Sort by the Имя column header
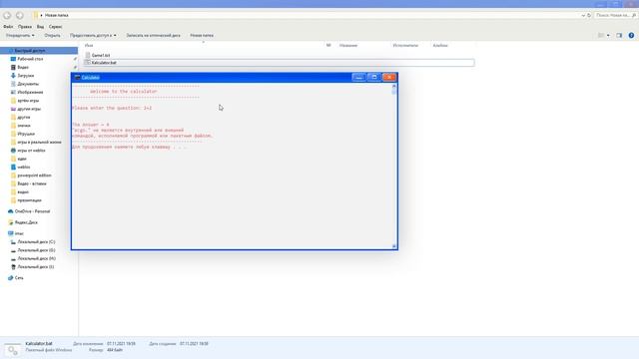The width and height of the screenshot is (639, 359). (x=89, y=46)
